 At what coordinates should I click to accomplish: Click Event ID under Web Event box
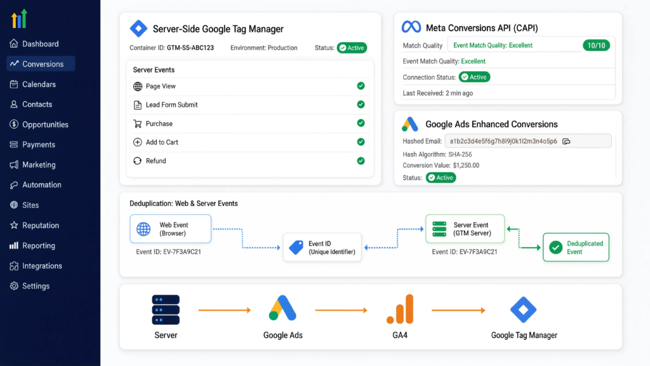pos(168,252)
